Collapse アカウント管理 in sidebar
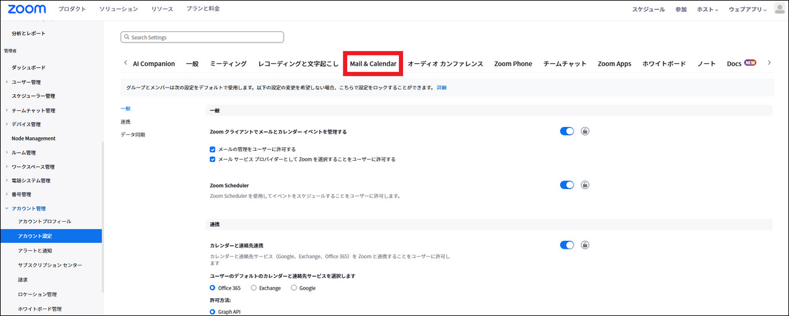The height and width of the screenshot is (316, 789). [x=7, y=208]
